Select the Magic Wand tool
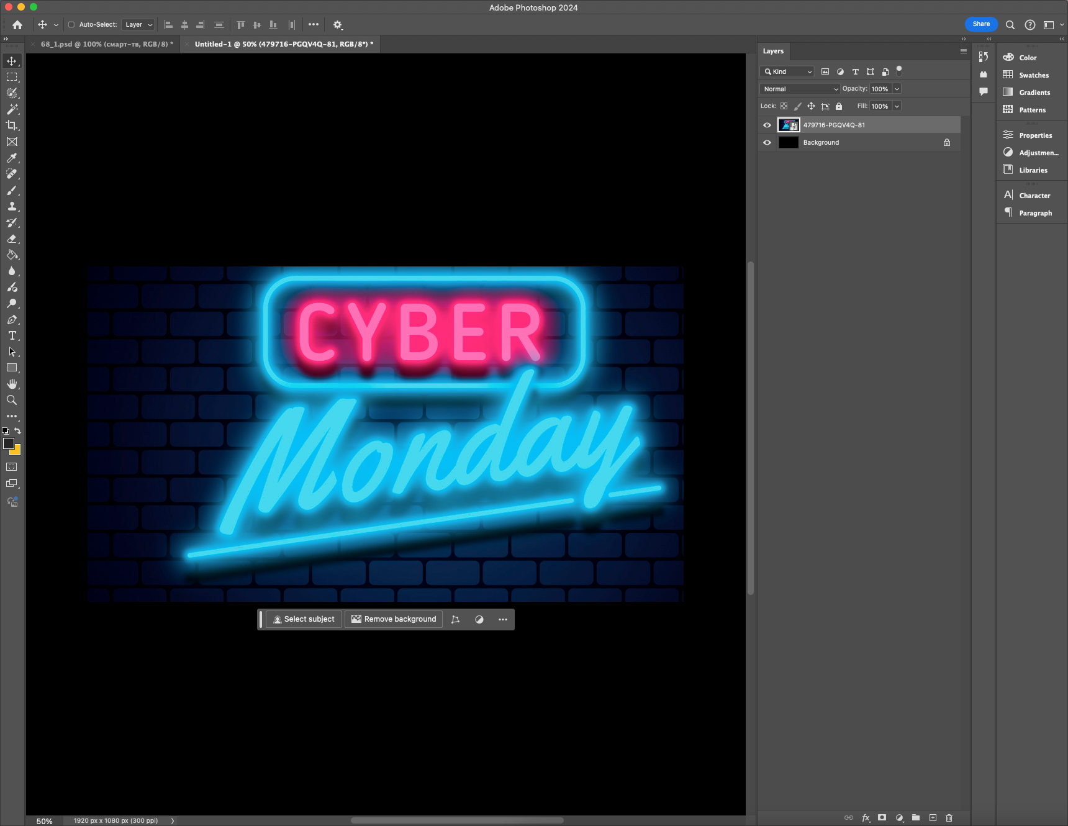Viewport: 1068px width, 826px height. pyautogui.click(x=12, y=109)
